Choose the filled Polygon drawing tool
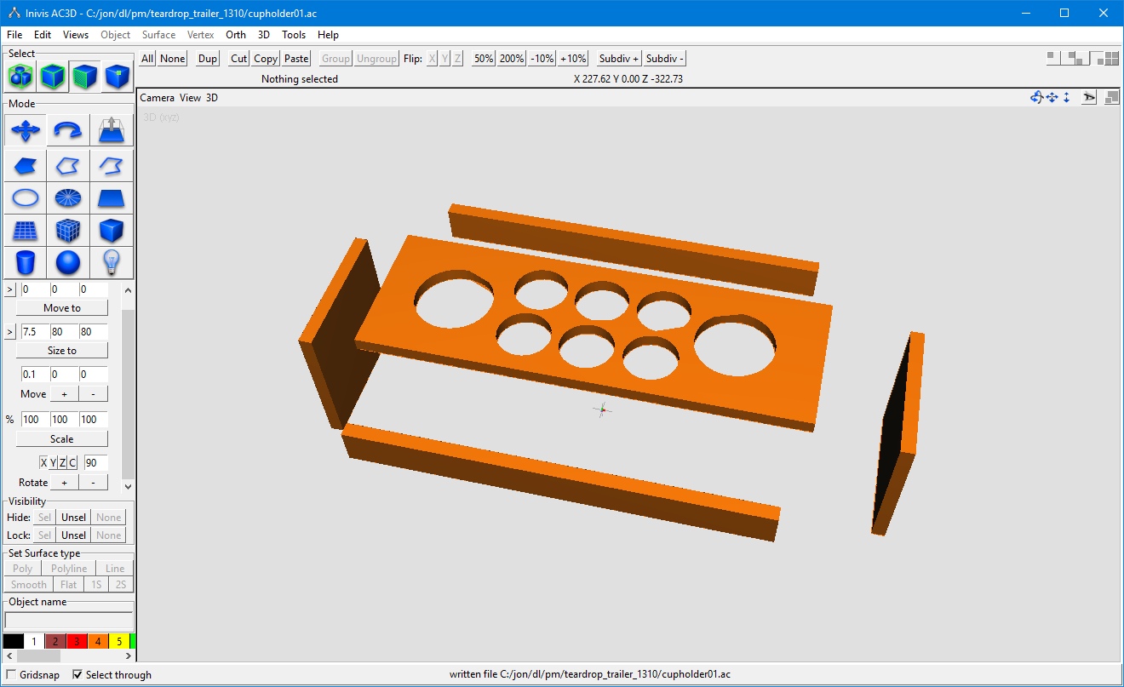 pos(26,165)
